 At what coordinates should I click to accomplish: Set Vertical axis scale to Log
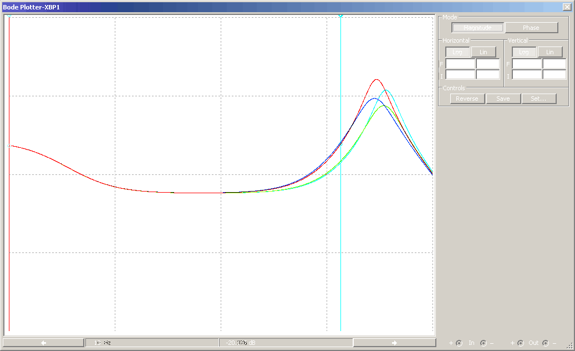[x=524, y=52]
